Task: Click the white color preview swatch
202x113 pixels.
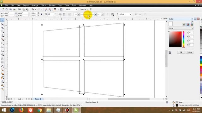Action: pos(170,24)
